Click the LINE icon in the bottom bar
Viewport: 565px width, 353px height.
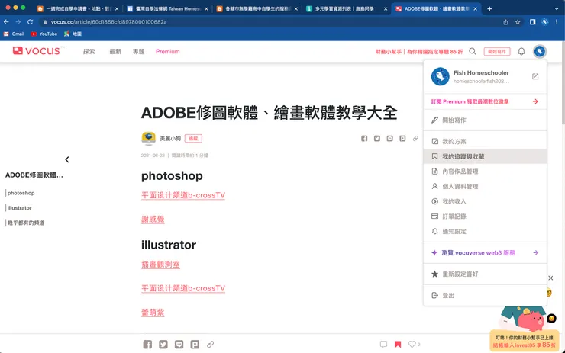click(x=179, y=345)
